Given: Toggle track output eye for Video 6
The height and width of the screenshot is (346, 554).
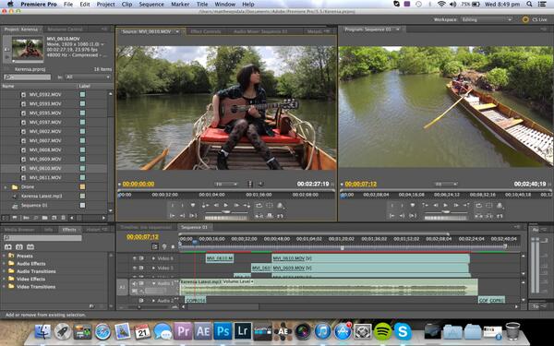Looking at the screenshot, I should click(x=134, y=258).
